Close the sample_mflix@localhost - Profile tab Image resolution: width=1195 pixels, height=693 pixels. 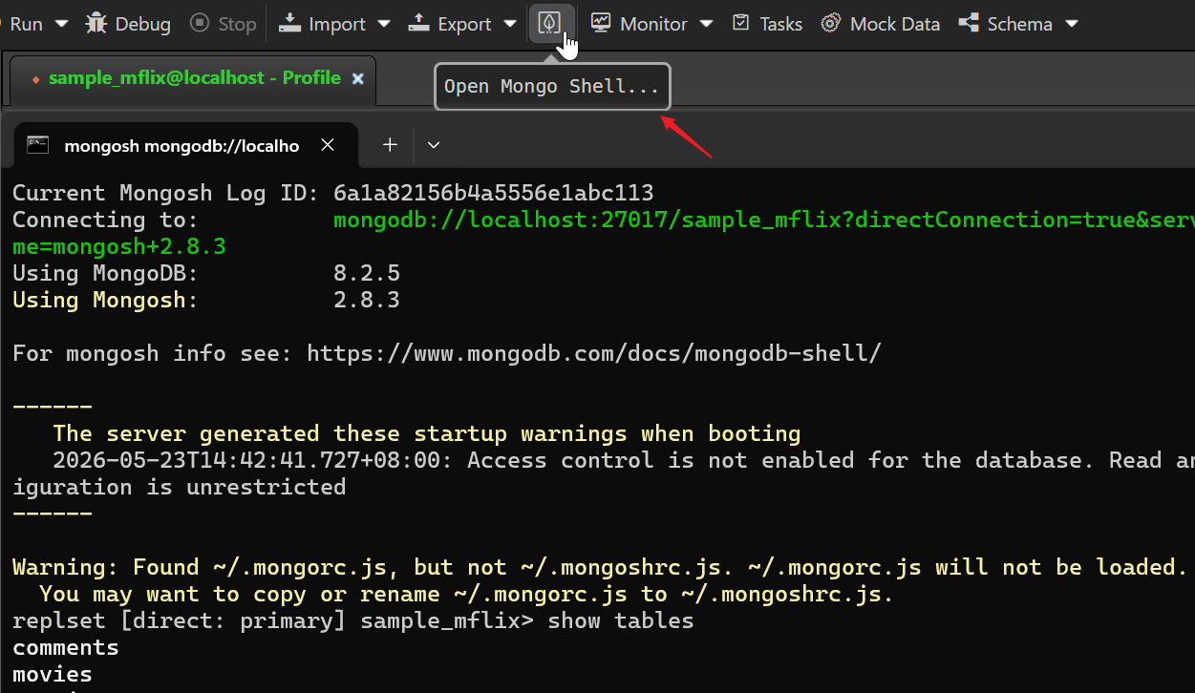click(358, 78)
